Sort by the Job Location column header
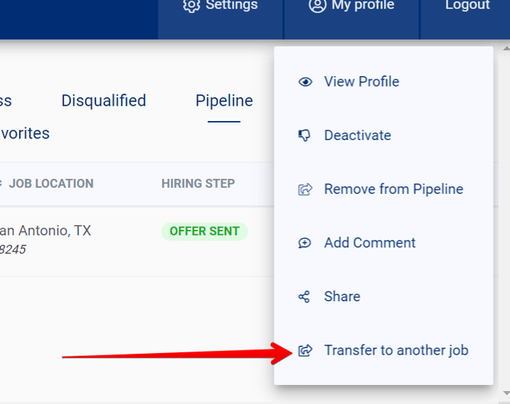The image size is (510, 404). click(50, 183)
